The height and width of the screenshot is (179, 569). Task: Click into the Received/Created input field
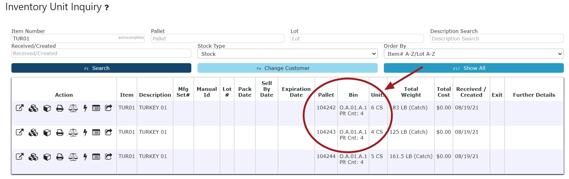pyautogui.click(x=101, y=53)
